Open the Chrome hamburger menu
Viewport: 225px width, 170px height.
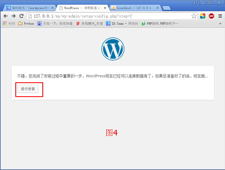tap(220, 16)
